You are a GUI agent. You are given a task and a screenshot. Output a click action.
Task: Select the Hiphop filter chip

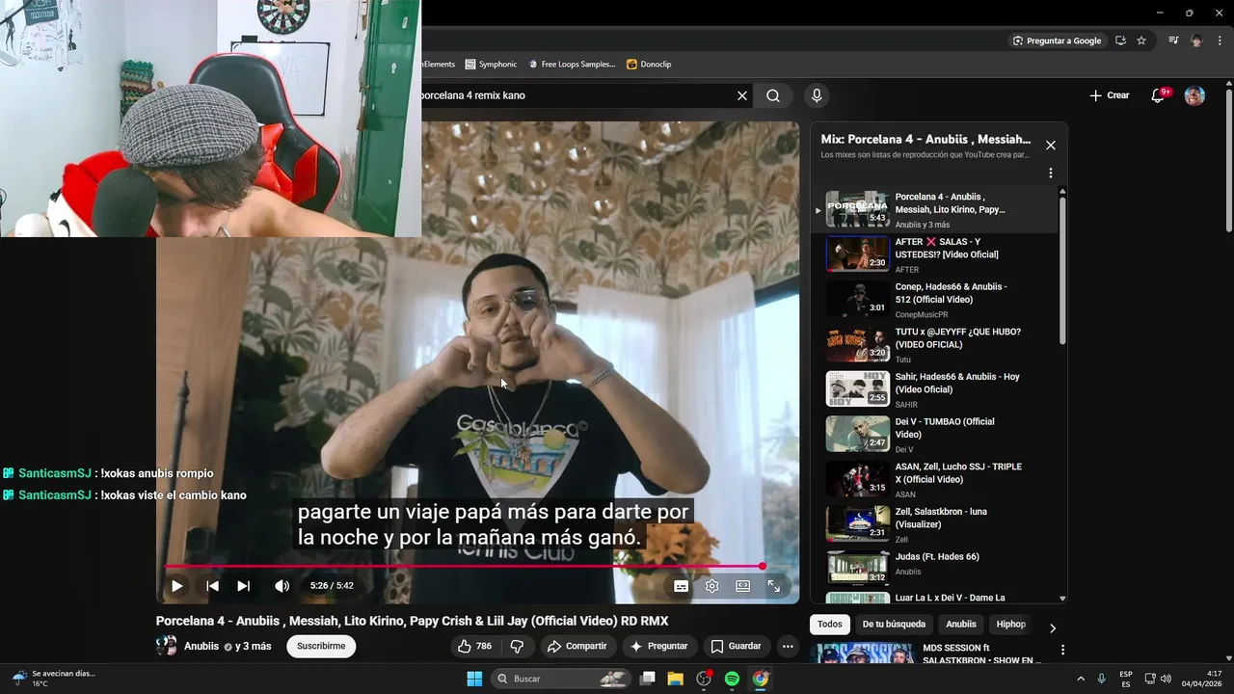[1010, 625]
